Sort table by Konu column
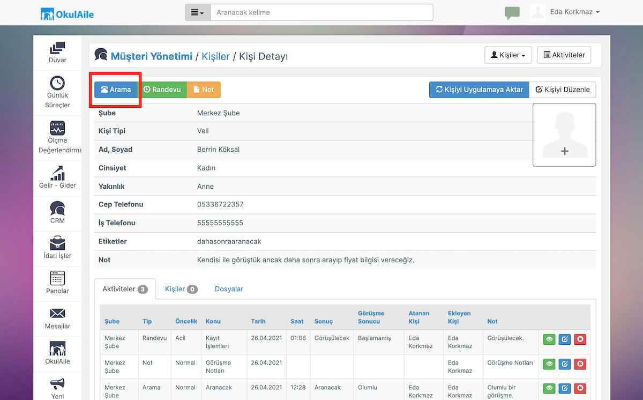The image size is (643, 400). 213,321
